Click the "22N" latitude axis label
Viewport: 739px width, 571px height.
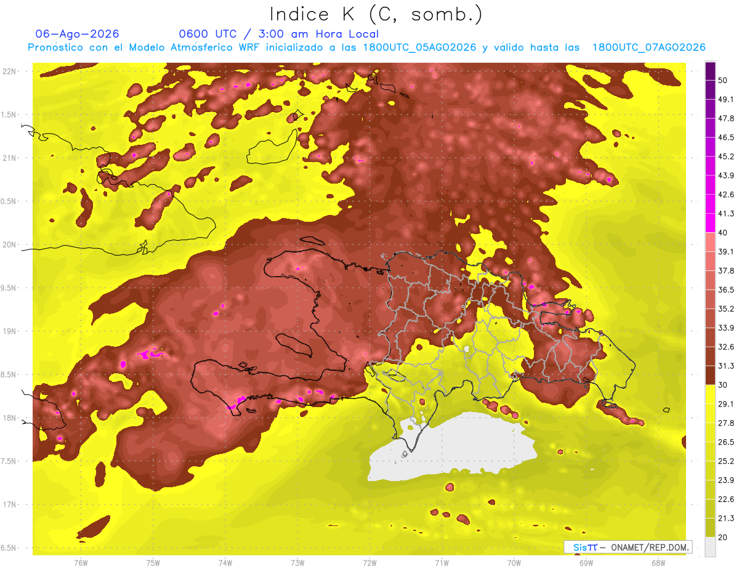click(x=10, y=71)
